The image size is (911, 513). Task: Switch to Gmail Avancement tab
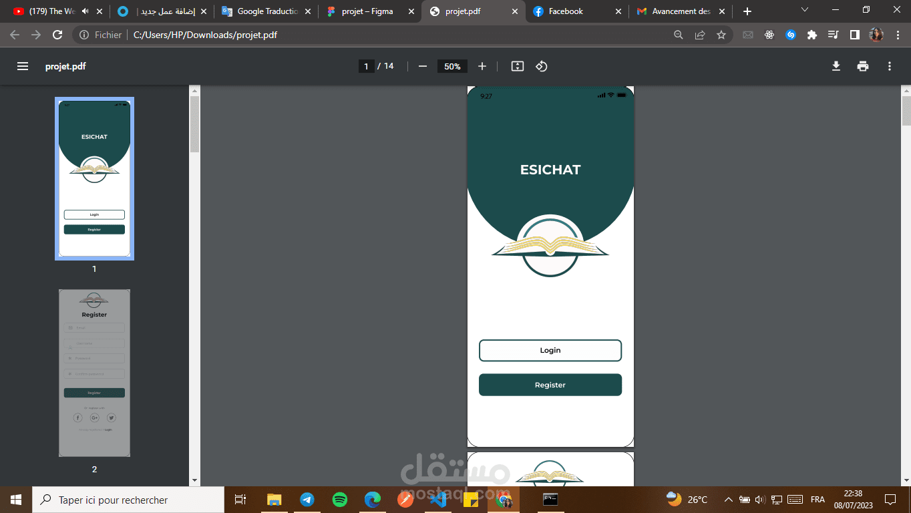pyautogui.click(x=680, y=11)
